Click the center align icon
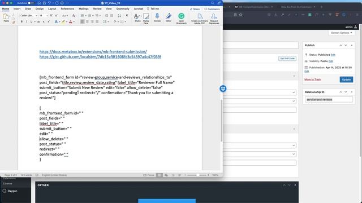The image size is (362, 203). click(x=87, y=21)
